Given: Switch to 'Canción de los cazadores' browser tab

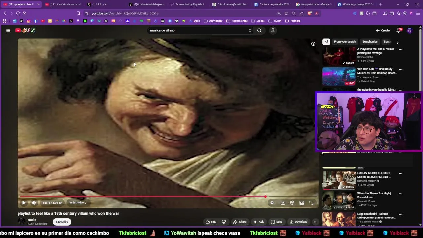Looking at the screenshot, I should tap(63, 4).
